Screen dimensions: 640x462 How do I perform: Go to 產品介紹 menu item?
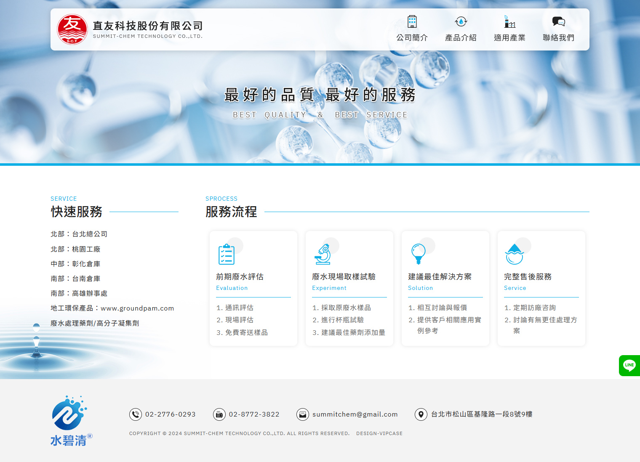(461, 37)
